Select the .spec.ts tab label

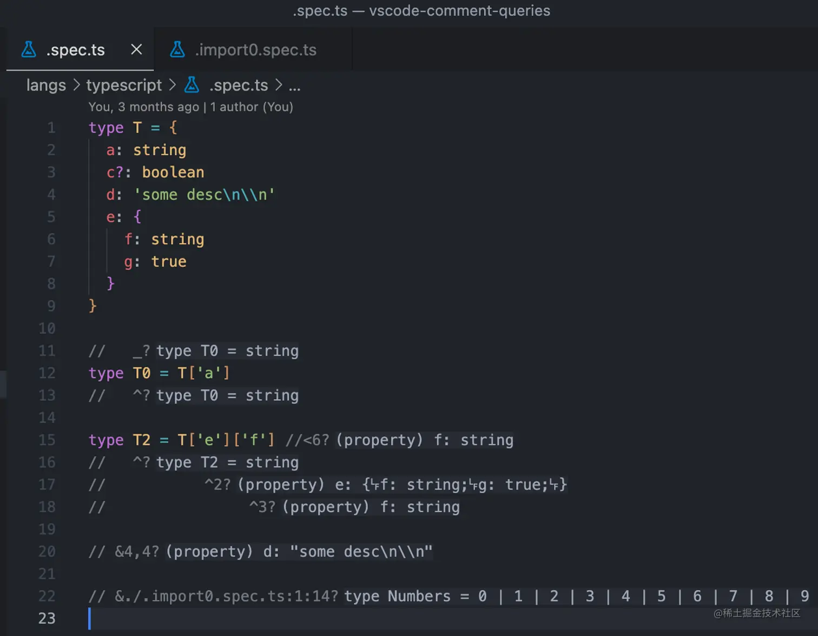click(x=76, y=50)
